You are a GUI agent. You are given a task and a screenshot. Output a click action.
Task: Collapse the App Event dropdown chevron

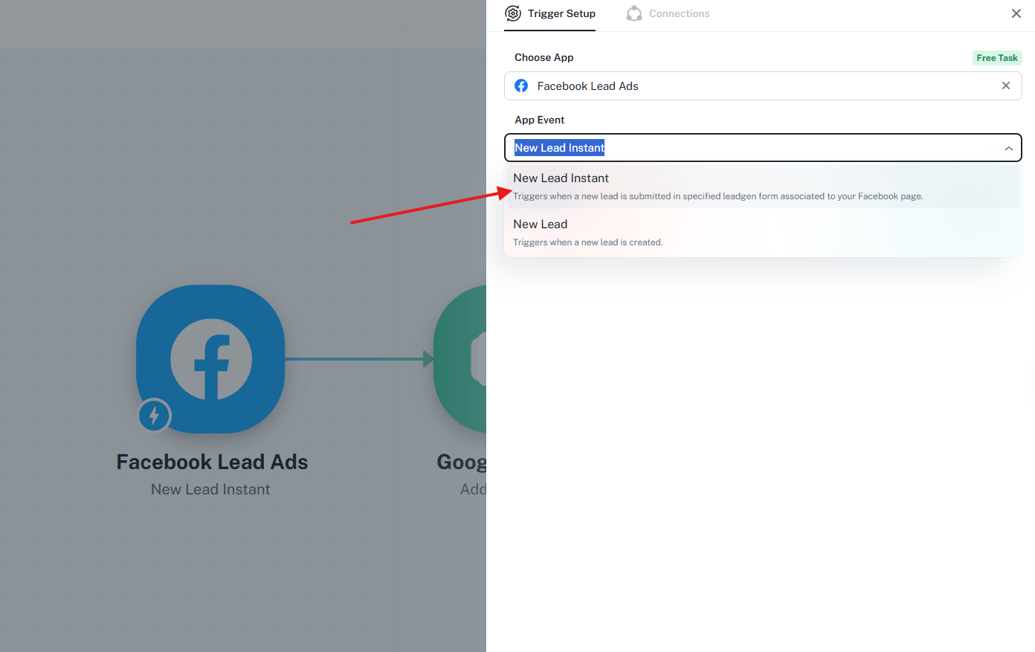[1009, 148]
